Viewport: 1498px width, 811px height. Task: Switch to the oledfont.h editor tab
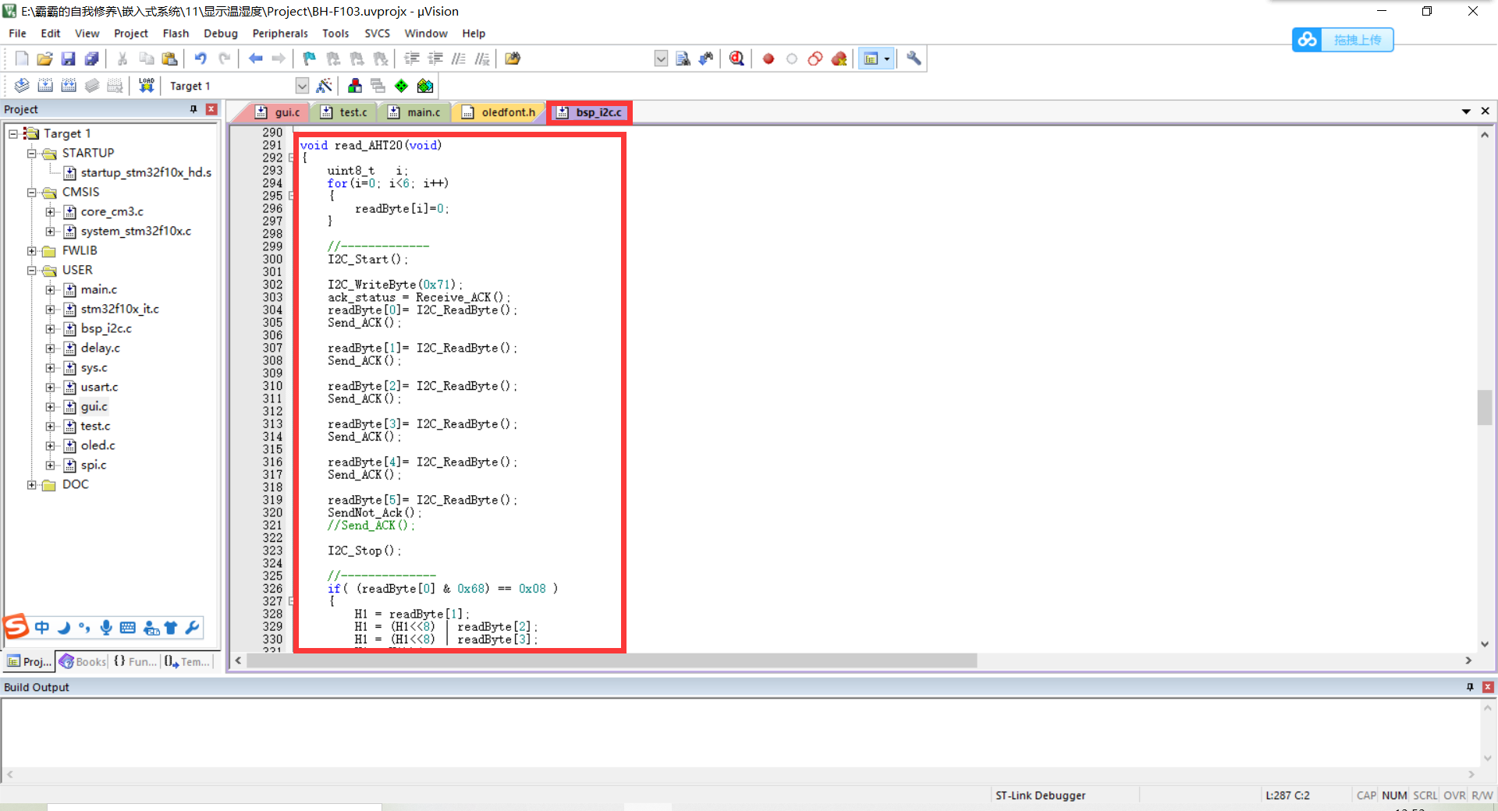[500, 112]
